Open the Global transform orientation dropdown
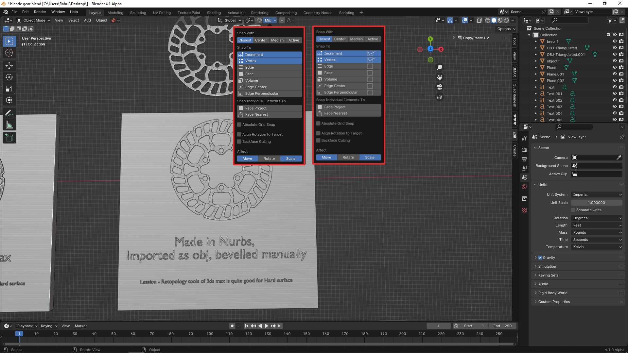The image size is (628, 353). tap(230, 20)
